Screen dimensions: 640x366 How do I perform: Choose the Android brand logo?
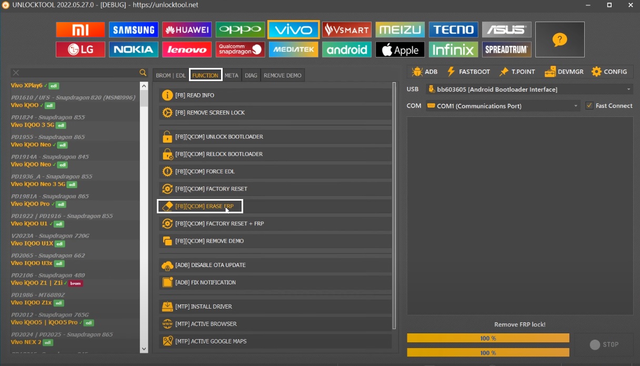(347, 50)
